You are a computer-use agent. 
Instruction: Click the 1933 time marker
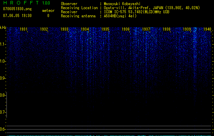tap(64, 29)
